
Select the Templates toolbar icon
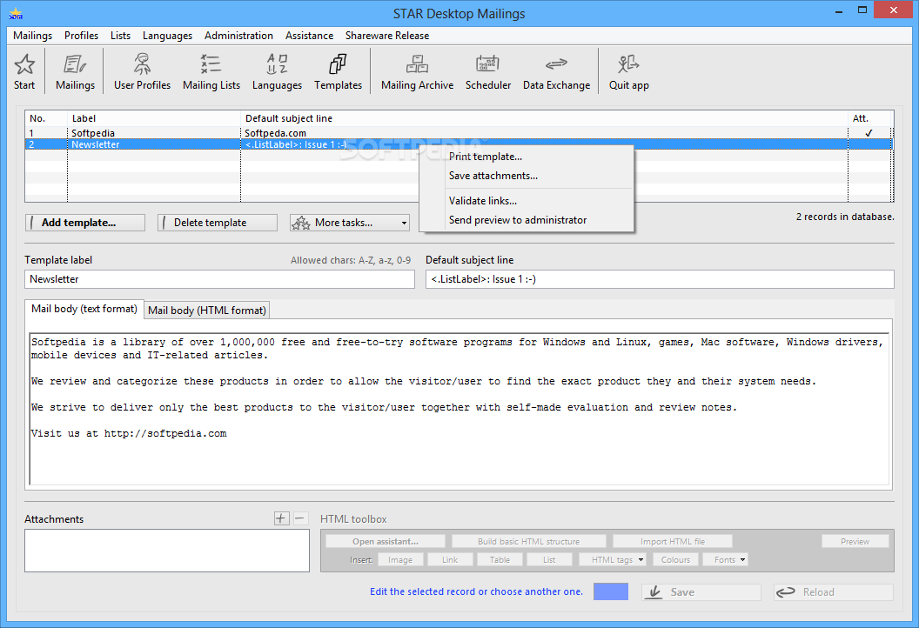[339, 64]
